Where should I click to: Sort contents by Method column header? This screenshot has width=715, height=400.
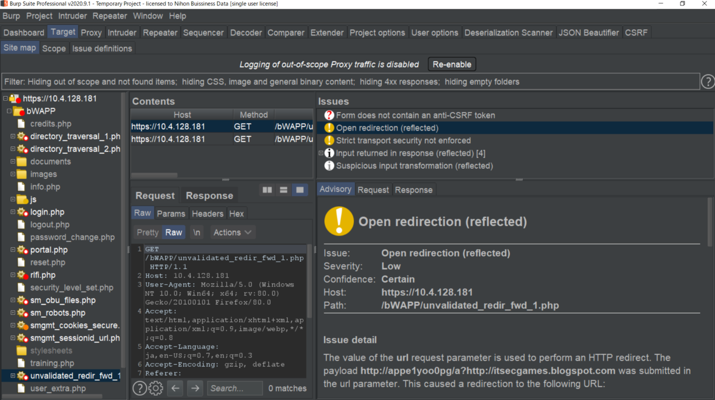[254, 114]
